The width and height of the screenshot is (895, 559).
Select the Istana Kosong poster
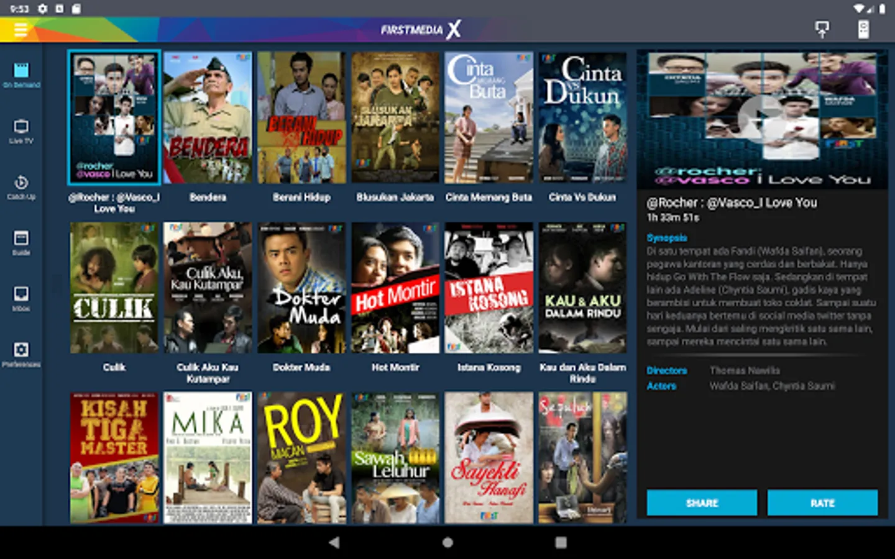pyautogui.click(x=489, y=288)
